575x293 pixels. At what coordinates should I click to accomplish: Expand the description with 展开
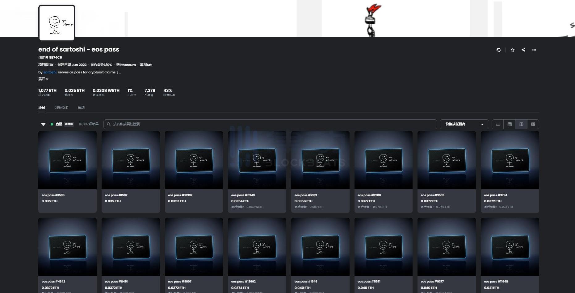coord(43,79)
